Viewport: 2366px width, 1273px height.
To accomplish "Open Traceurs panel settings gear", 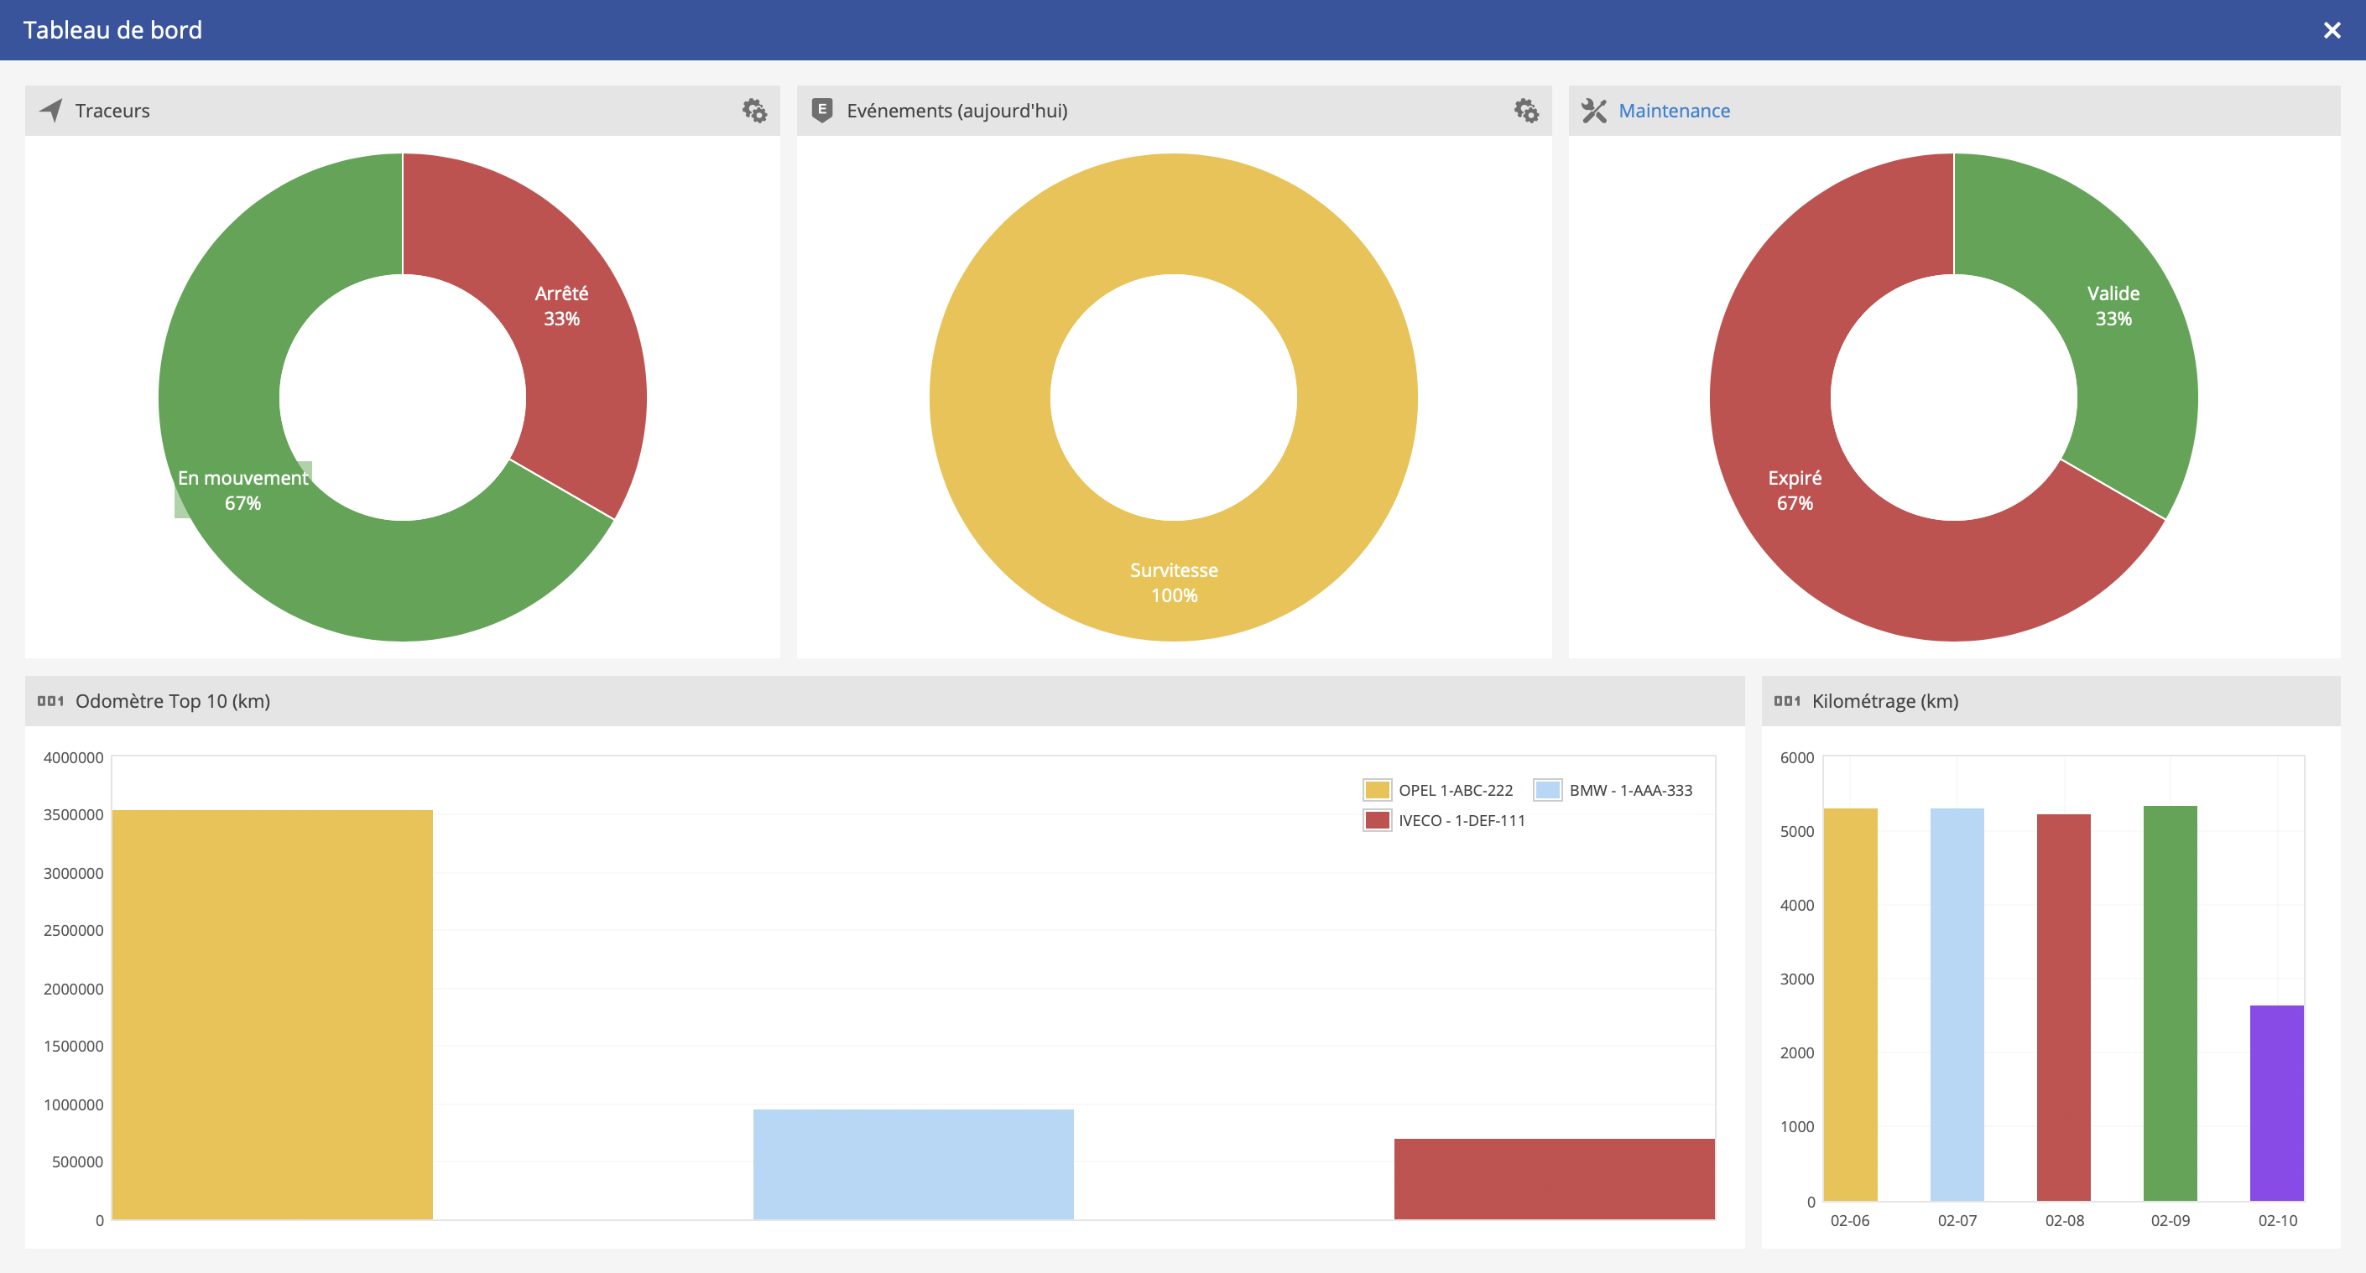I will click(754, 111).
